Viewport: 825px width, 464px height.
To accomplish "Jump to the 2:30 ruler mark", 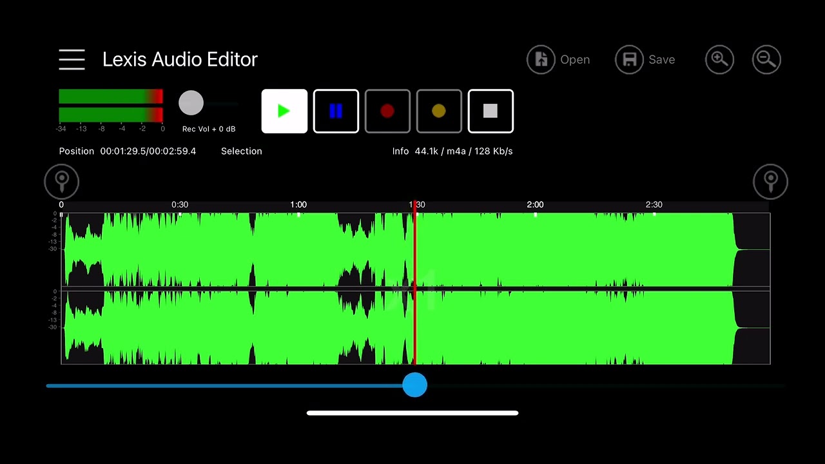I will (x=654, y=204).
